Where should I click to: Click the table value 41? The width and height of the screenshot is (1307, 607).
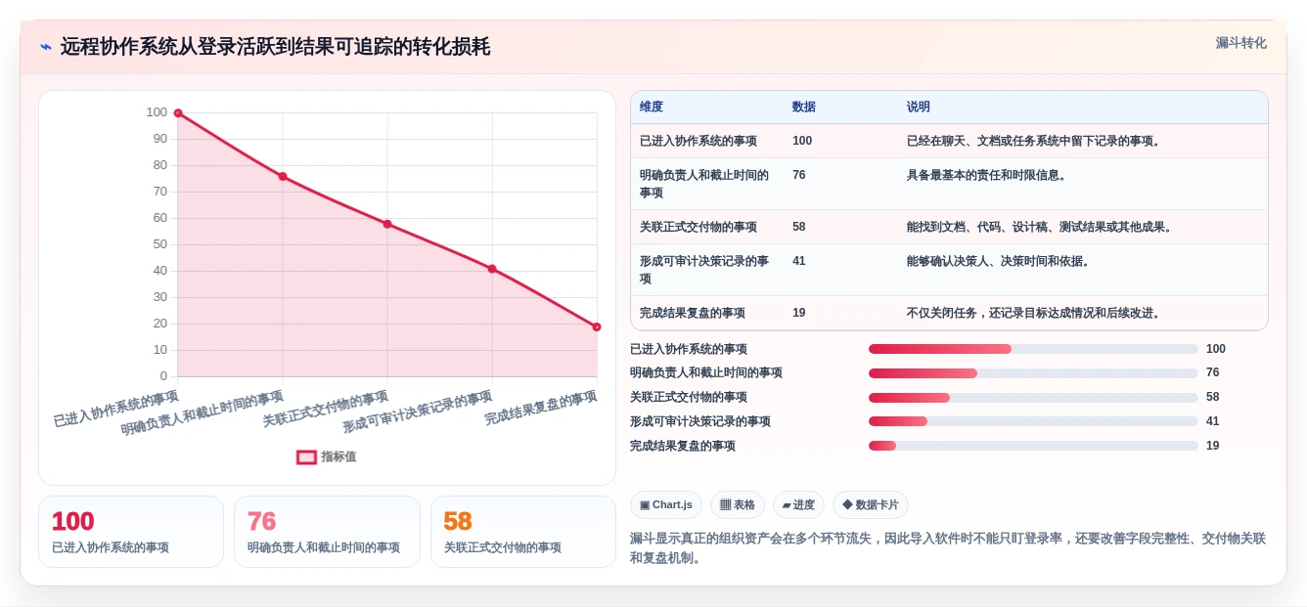pos(799,261)
